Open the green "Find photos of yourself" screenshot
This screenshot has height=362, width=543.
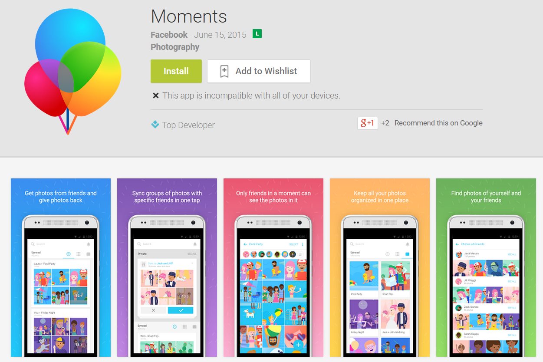[x=486, y=267]
